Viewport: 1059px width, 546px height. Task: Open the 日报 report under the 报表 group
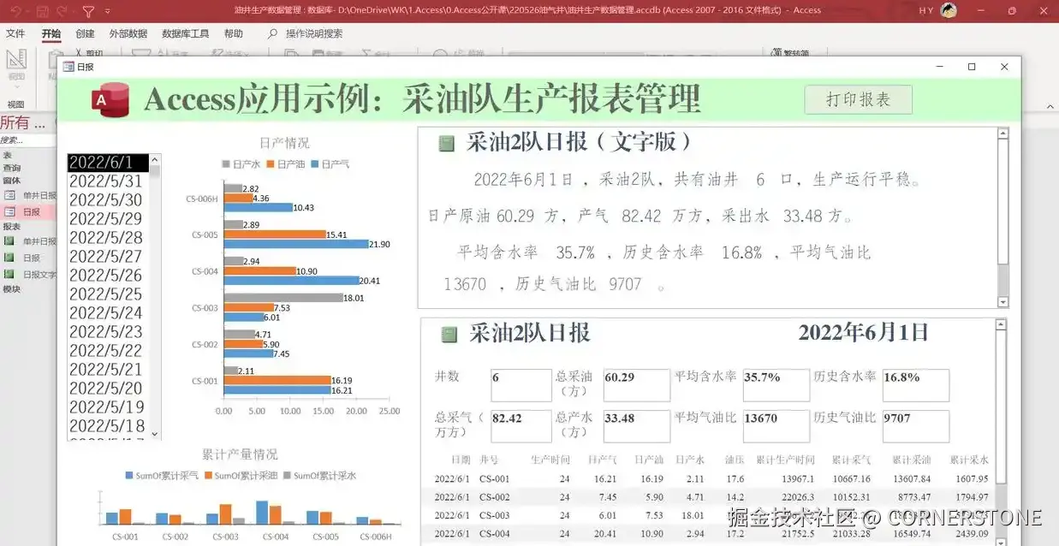pyautogui.click(x=31, y=258)
